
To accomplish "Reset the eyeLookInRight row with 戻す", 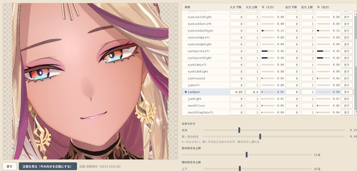I will coord(347,17).
